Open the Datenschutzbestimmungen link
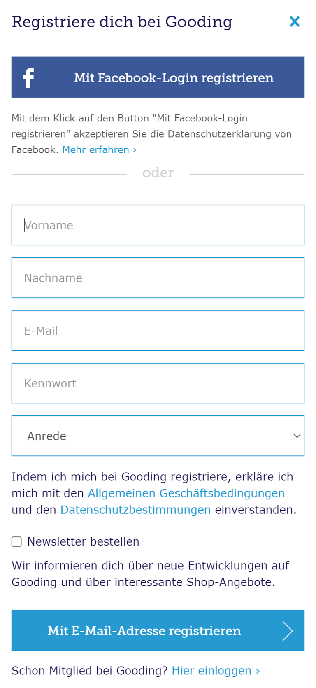The height and width of the screenshot is (688, 316). [135, 510]
